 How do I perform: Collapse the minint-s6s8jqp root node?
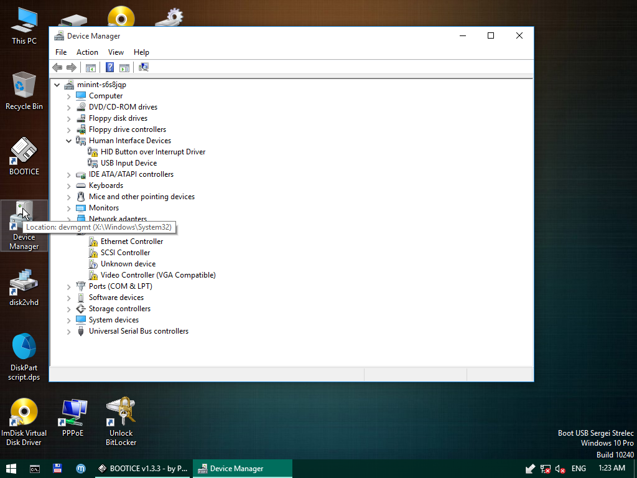[x=57, y=85]
